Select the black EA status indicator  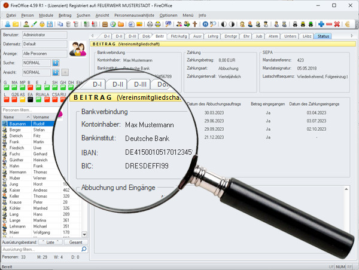(29, 100)
